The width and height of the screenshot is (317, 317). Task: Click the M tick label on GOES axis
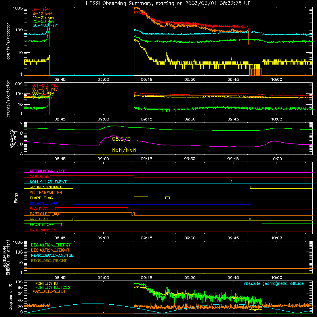(21, 124)
